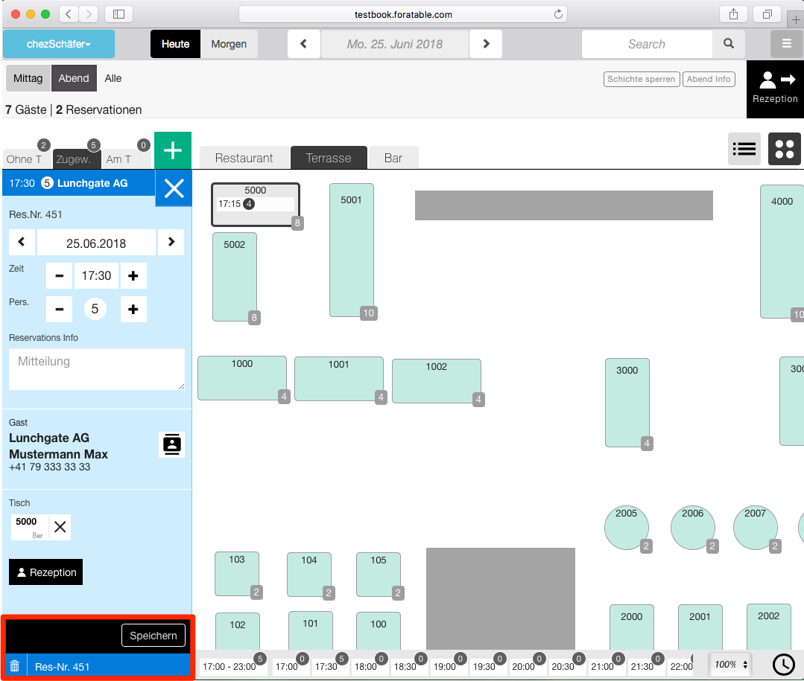The height and width of the screenshot is (681, 804).
Task: Switch to grid table view icon
Action: click(784, 149)
